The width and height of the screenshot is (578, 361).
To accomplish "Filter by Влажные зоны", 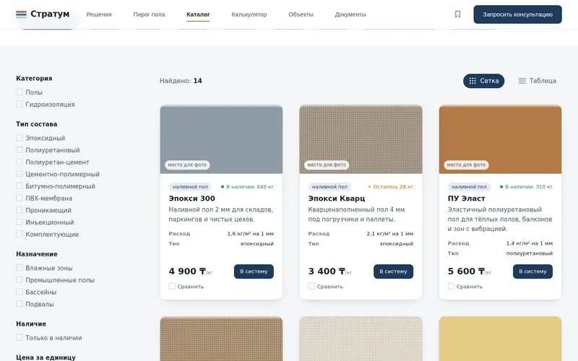I will [x=20, y=267].
